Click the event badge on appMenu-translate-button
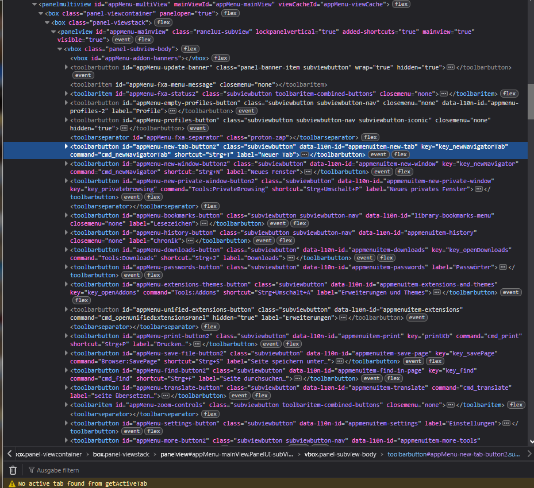Screen dimensions: 534x488 point(239,396)
